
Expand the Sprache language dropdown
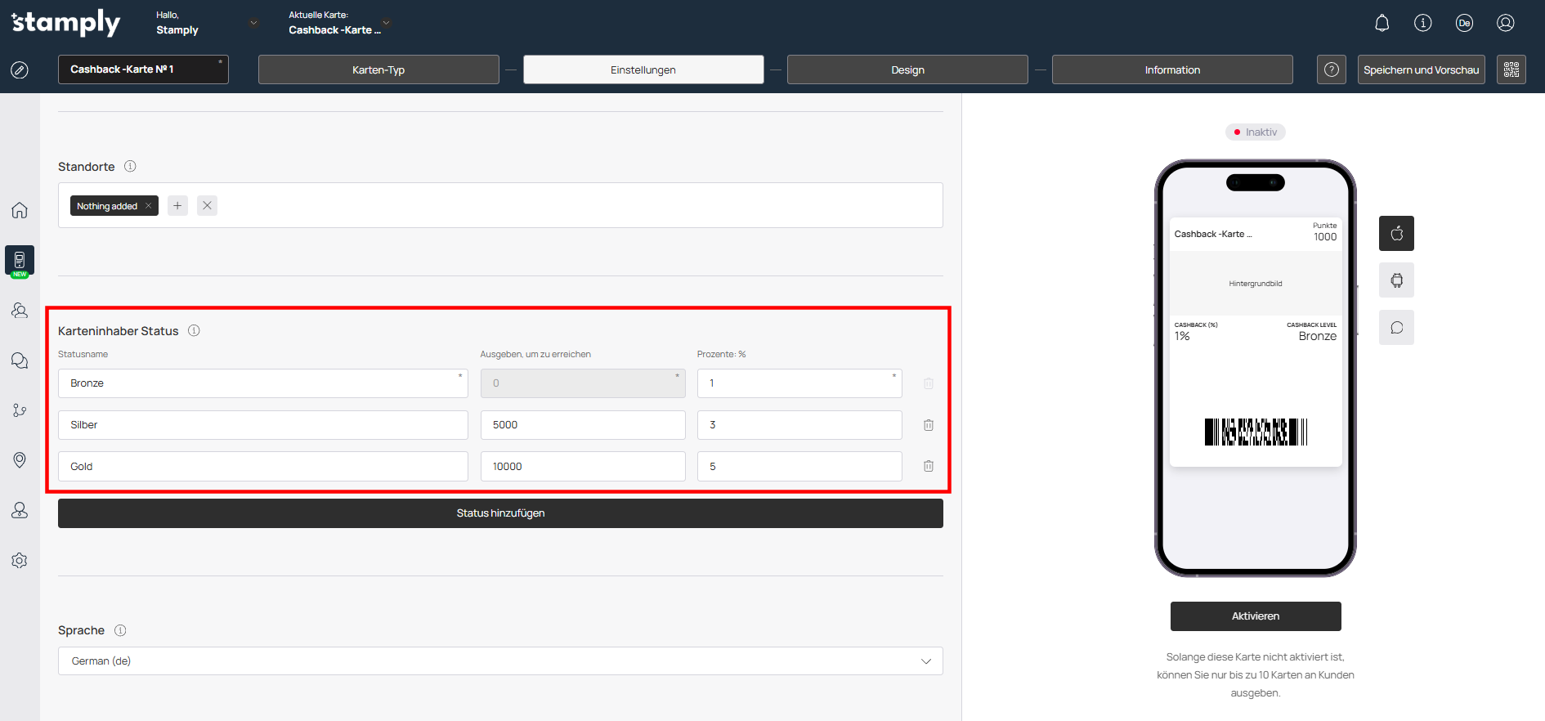(x=500, y=661)
